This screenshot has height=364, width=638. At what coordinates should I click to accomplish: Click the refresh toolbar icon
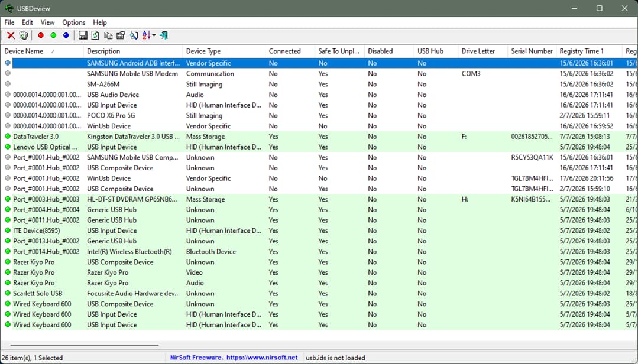[95, 35]
